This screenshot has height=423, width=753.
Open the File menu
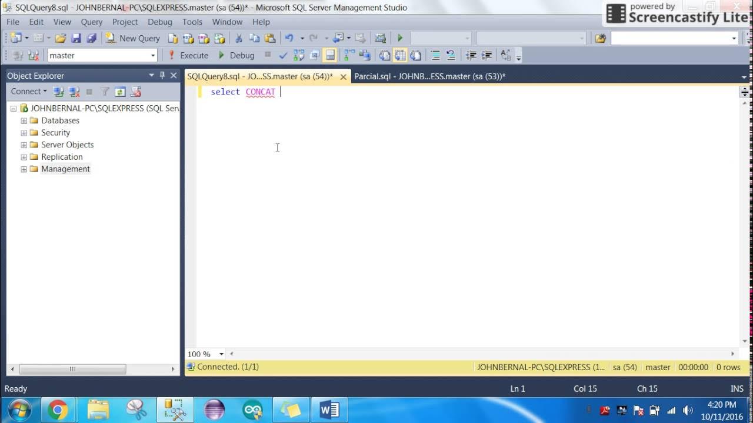point(13,22)
